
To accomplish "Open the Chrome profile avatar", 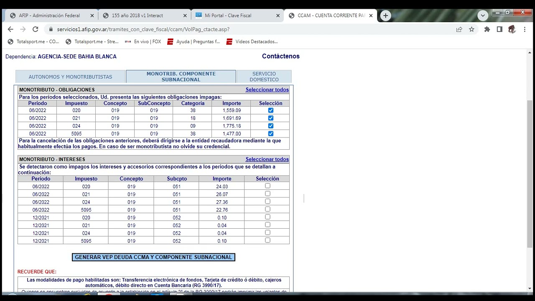I will [512, 29].
